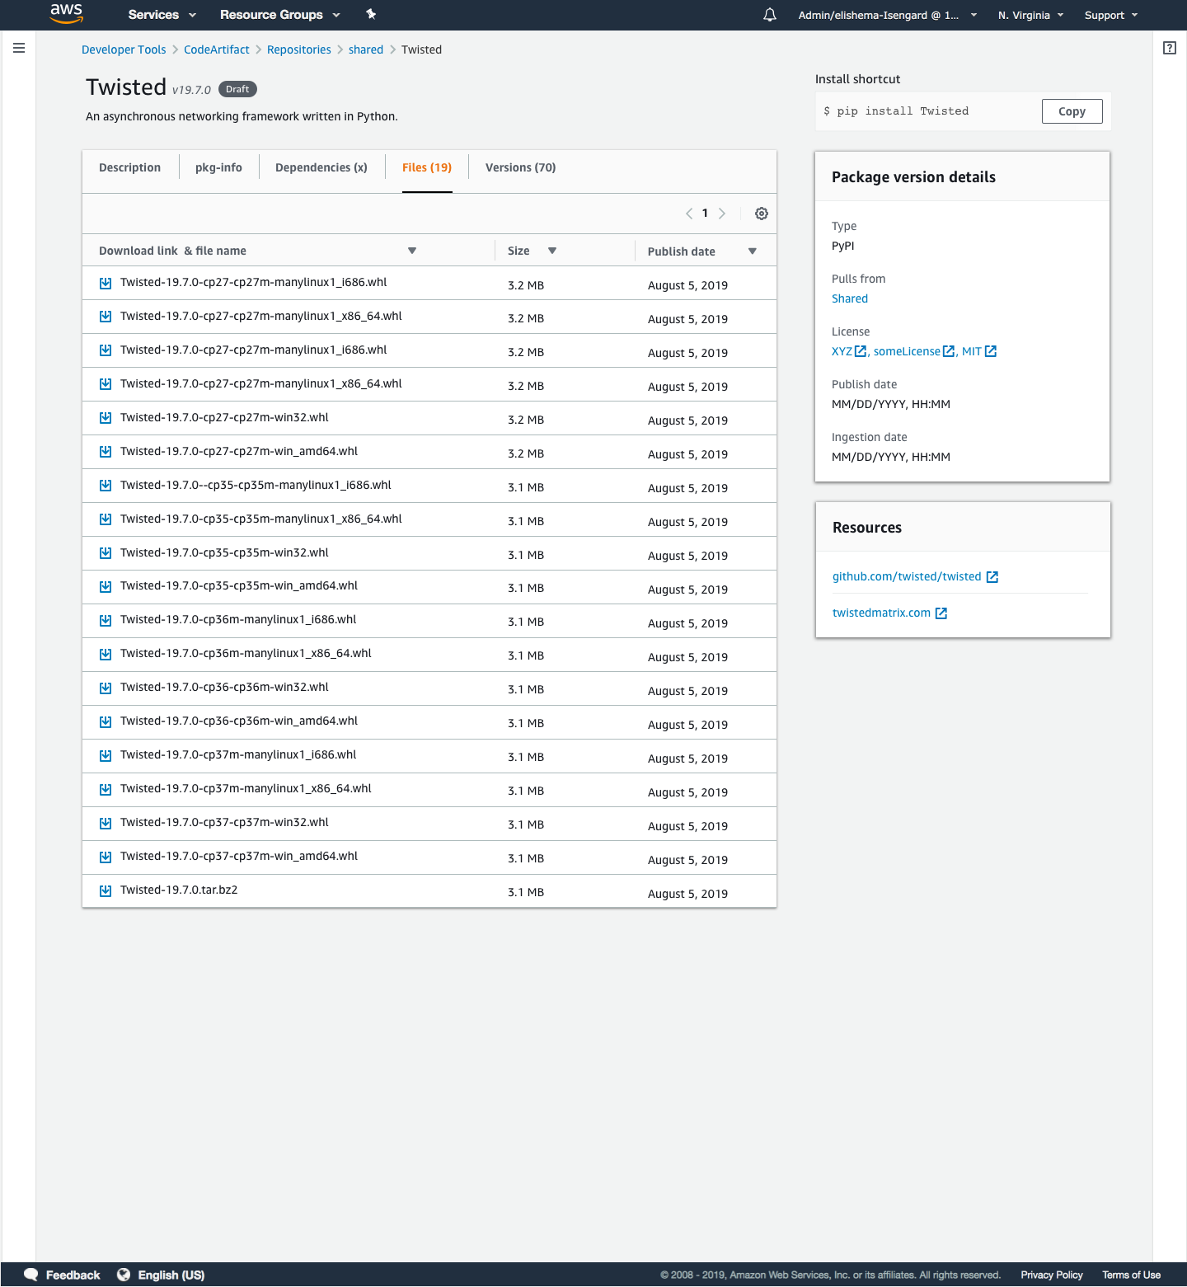Download icon for cp35-cp35m-win_amd64.whl

coord(106,587)
